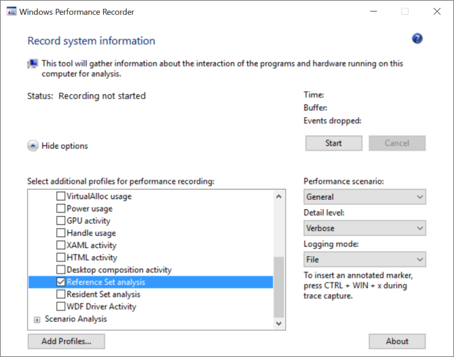This screenshot has width=454, height=357.
Task: Open the Logging mode File dropdown
Action: [364, 259]
